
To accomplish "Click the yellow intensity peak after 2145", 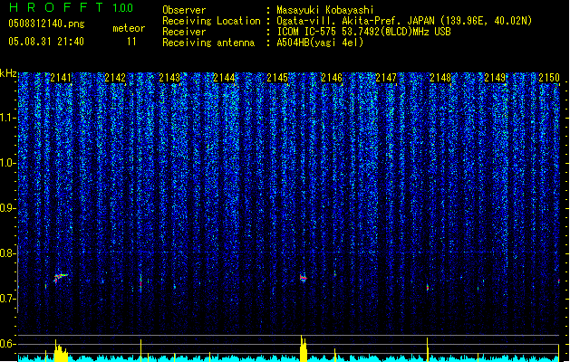I will pos(304,348).
